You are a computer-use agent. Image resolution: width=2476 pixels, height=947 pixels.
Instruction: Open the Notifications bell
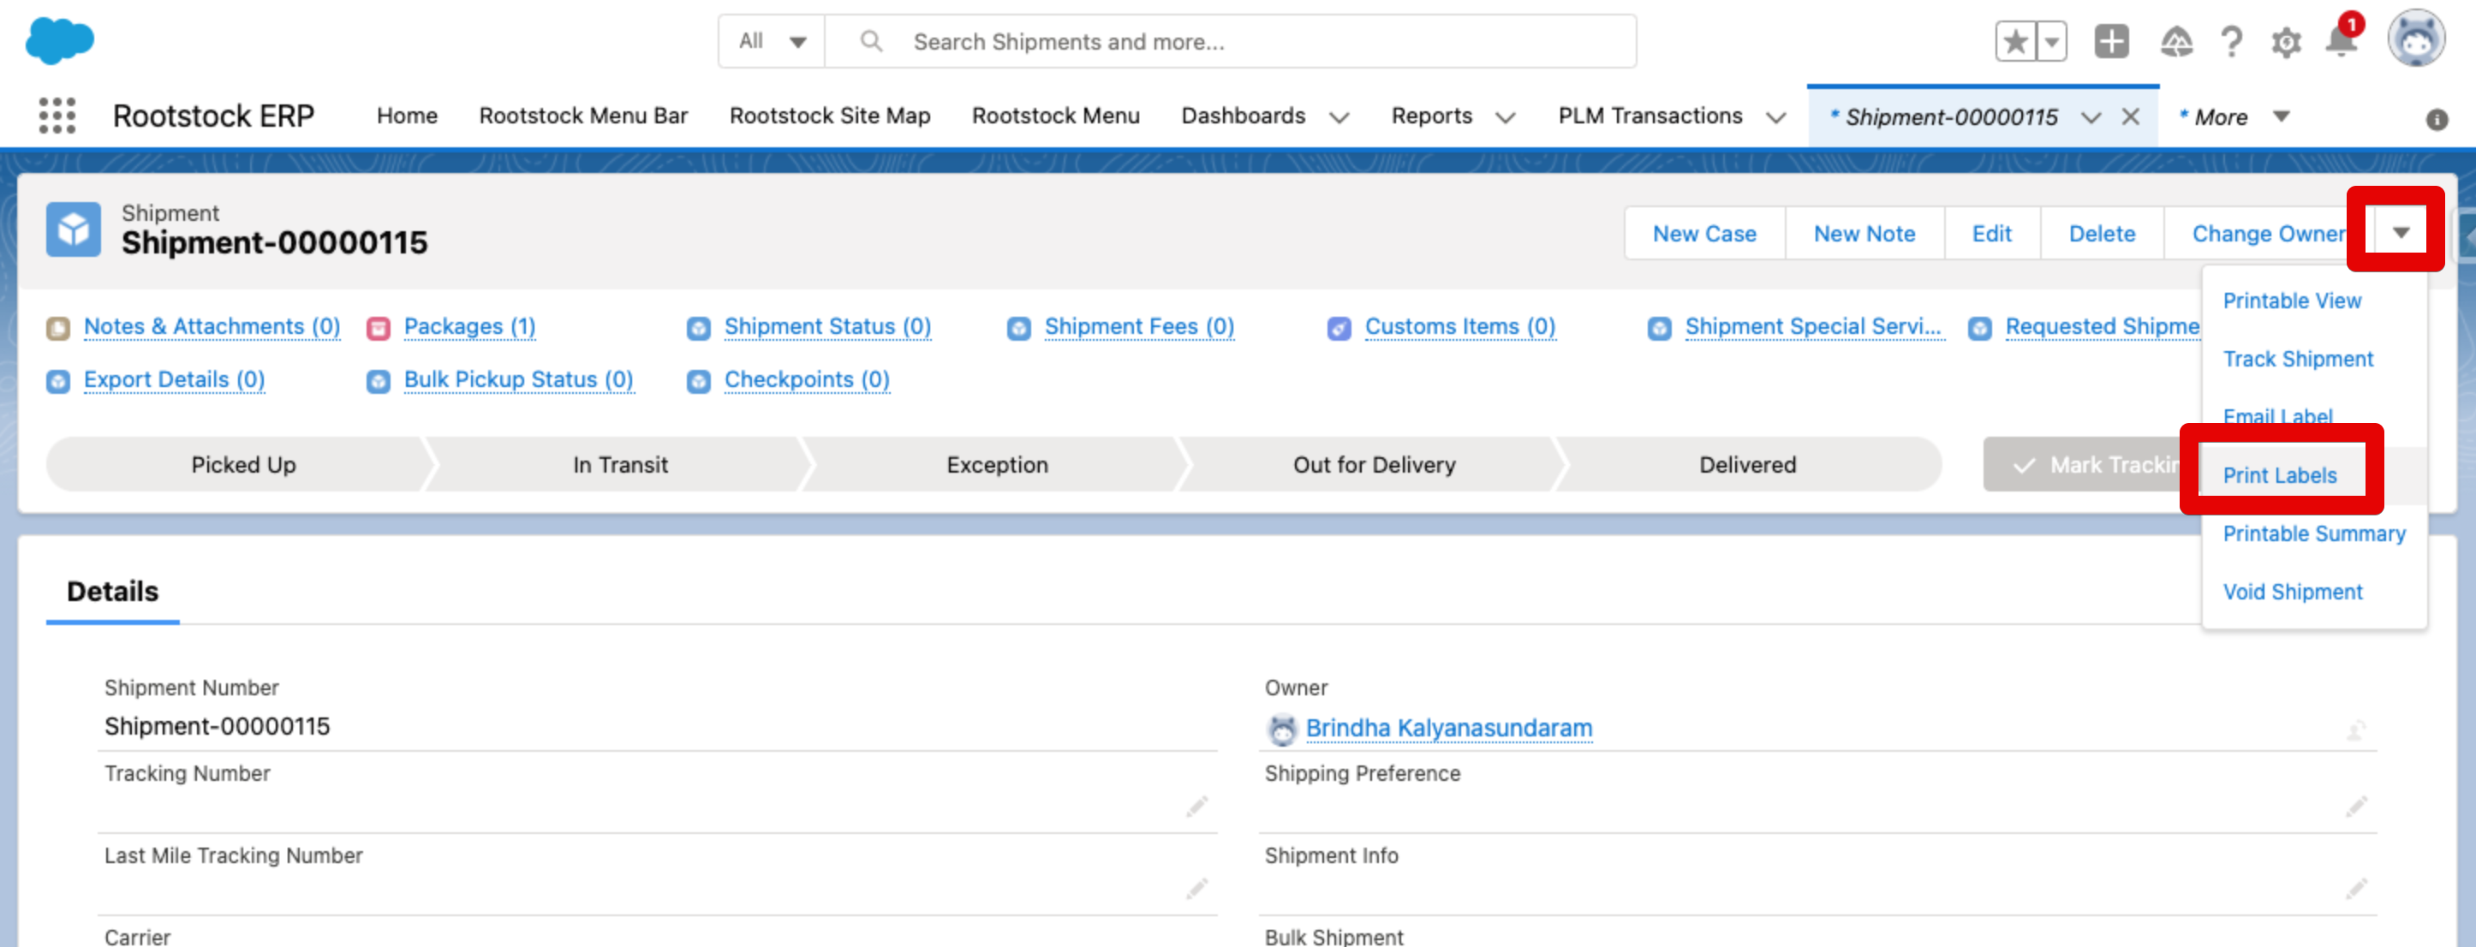[2341, 40]
